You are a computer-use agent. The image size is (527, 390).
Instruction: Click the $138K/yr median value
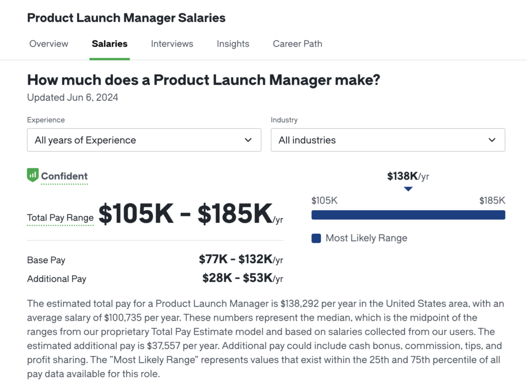pos(408,175)
